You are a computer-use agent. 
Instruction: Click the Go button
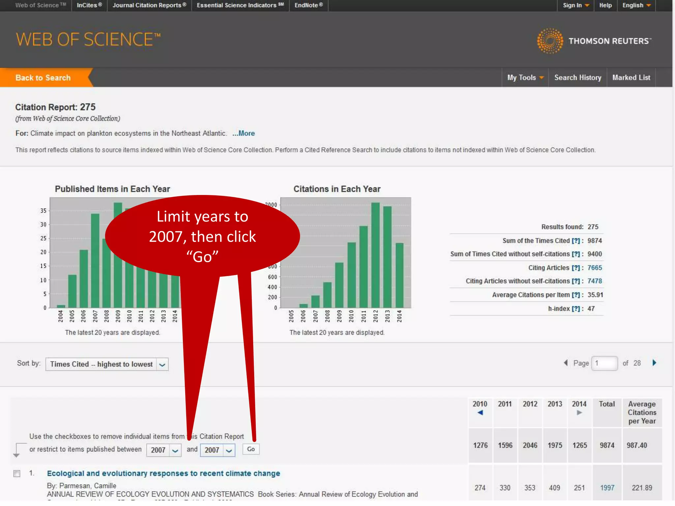(251, 449)
